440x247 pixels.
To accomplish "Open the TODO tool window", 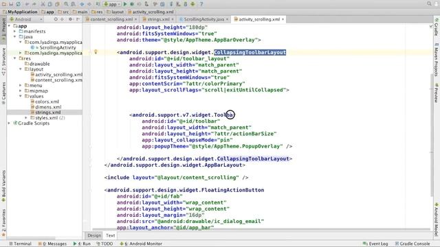I will 104,244.
